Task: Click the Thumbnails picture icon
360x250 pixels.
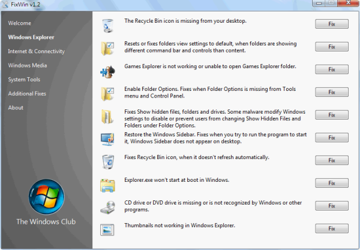Action: click(x=107, y=230)
